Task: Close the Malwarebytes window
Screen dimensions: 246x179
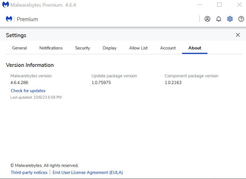Action: [239, 5]
